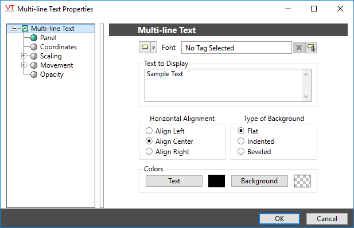Click the gray Opacity node indicator

(x=34, y=74)
